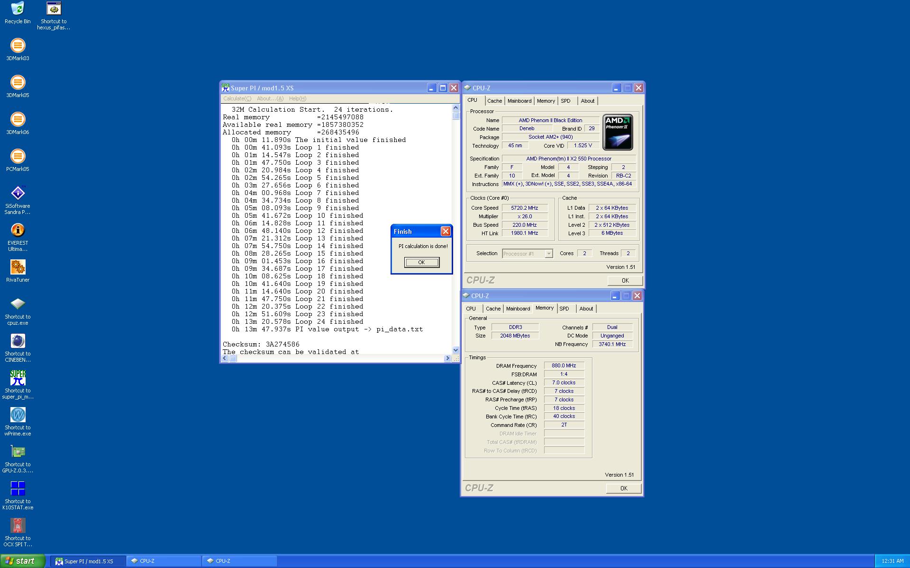
Task: Activate the first CPU-Z taskbar button
Action: (164, 561)
